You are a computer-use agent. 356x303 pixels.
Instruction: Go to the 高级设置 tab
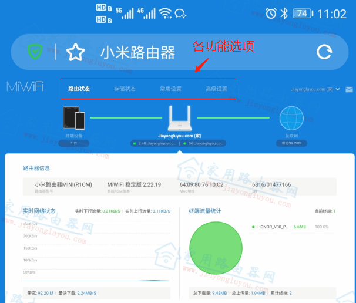pyautogui.click(x=216, y=89)
